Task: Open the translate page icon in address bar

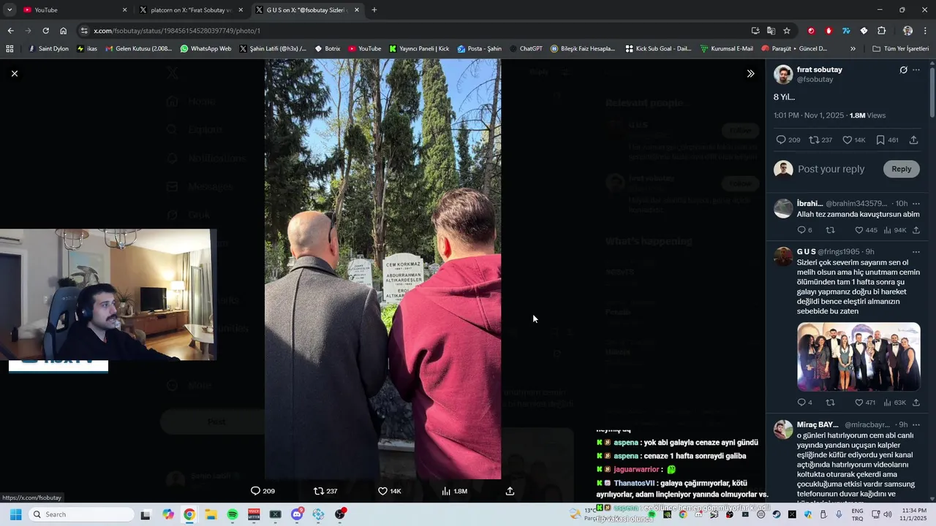Action: (771, 31)
